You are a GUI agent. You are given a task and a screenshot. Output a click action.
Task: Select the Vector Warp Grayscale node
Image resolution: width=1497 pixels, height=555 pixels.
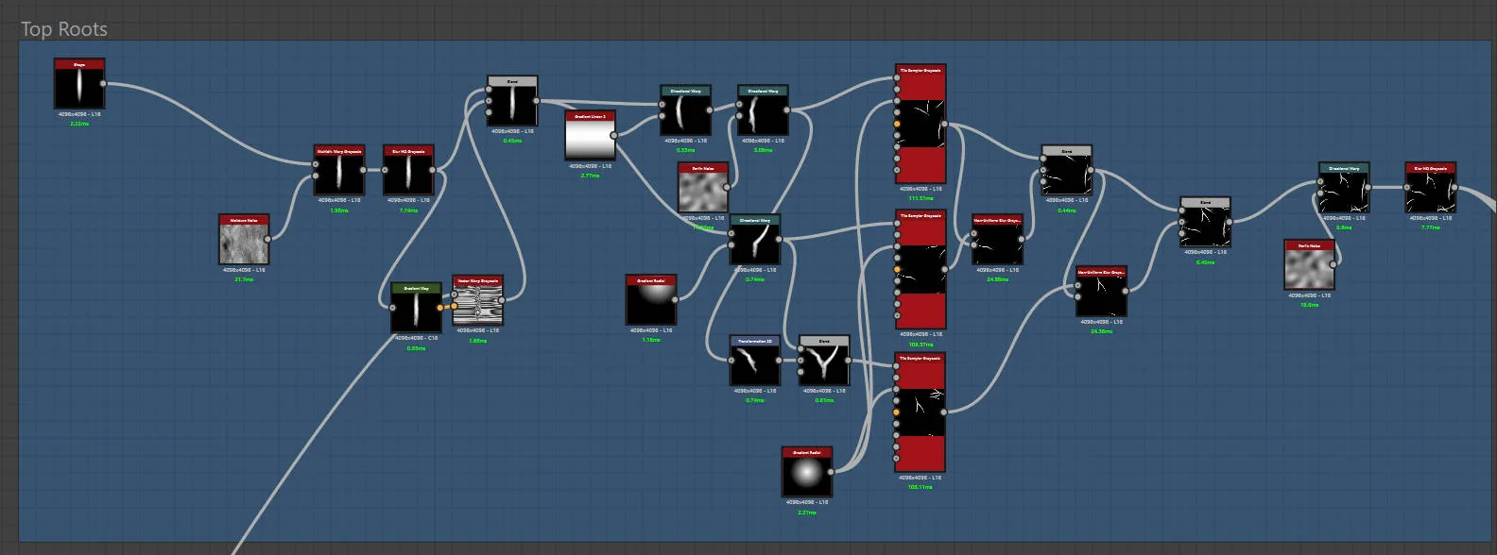(x=478, y=300)
